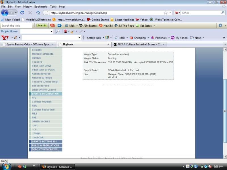Open Deposit/Withdrawal section

pos(46,150)
